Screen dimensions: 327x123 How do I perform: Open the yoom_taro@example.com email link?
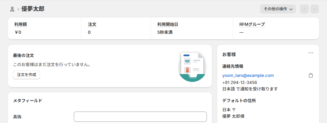[x=248, y=75]
